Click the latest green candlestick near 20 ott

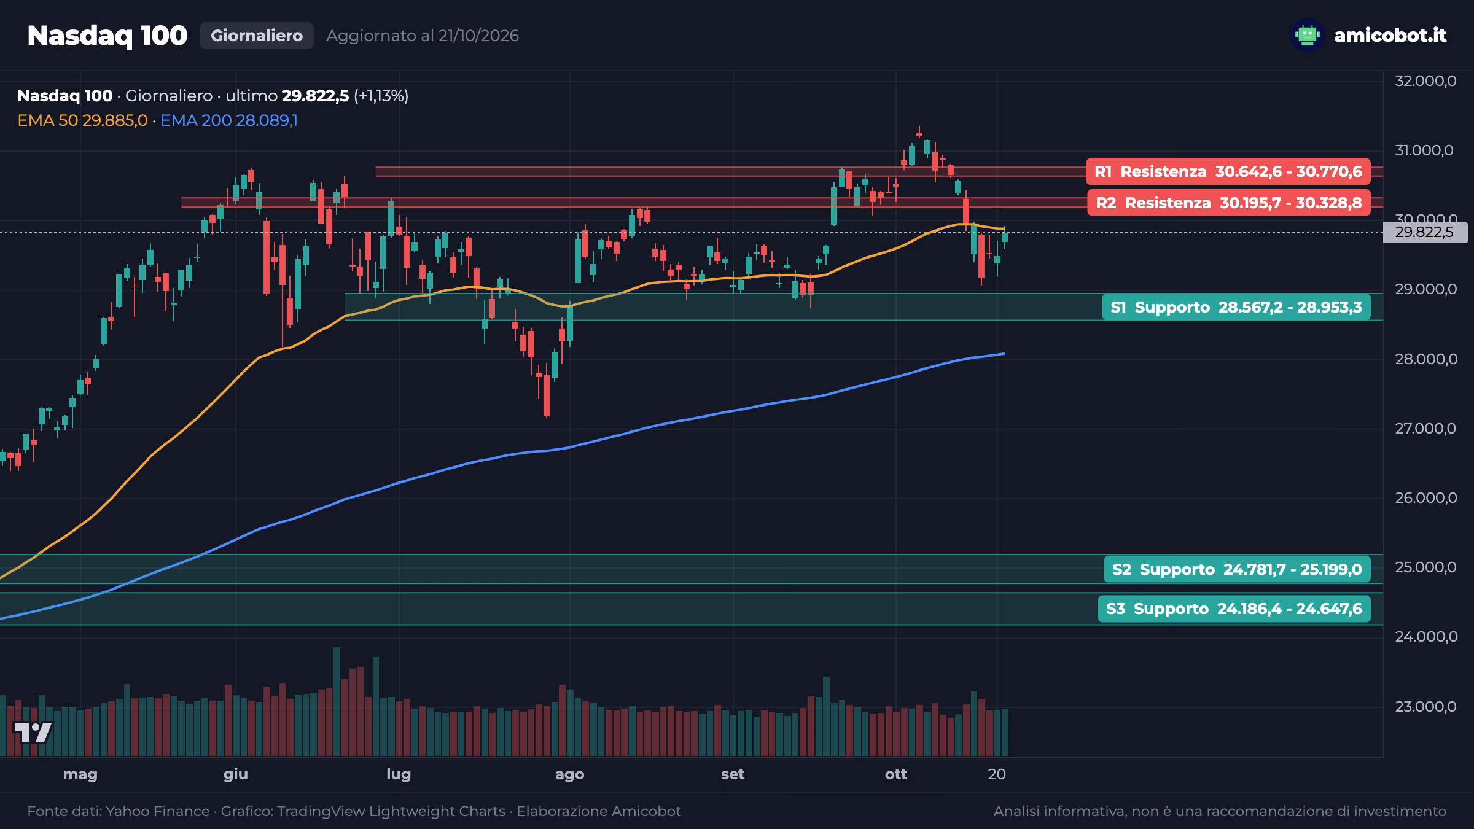pos(1005,238)
